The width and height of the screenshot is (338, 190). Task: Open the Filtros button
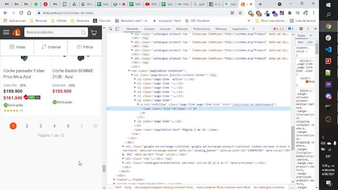85,47
